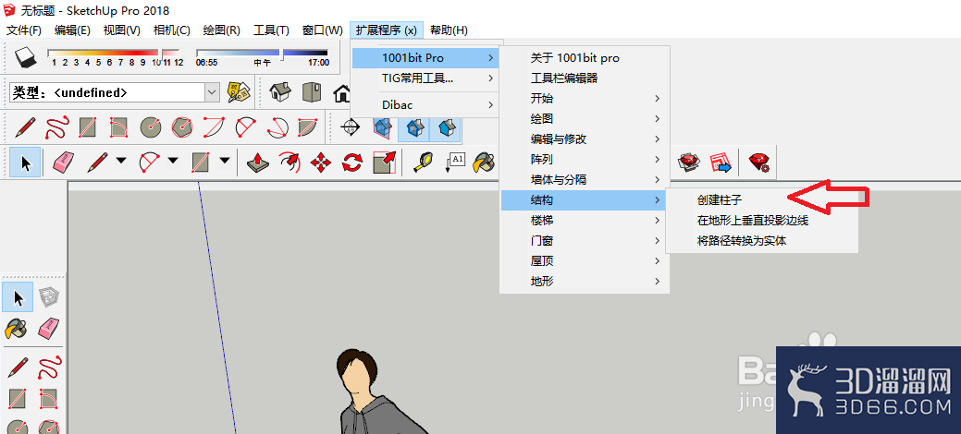This screenshot has height=434, width=961.
Task: Select the Rectangle tool in drawing toolbar
Action: click(88, 127)
